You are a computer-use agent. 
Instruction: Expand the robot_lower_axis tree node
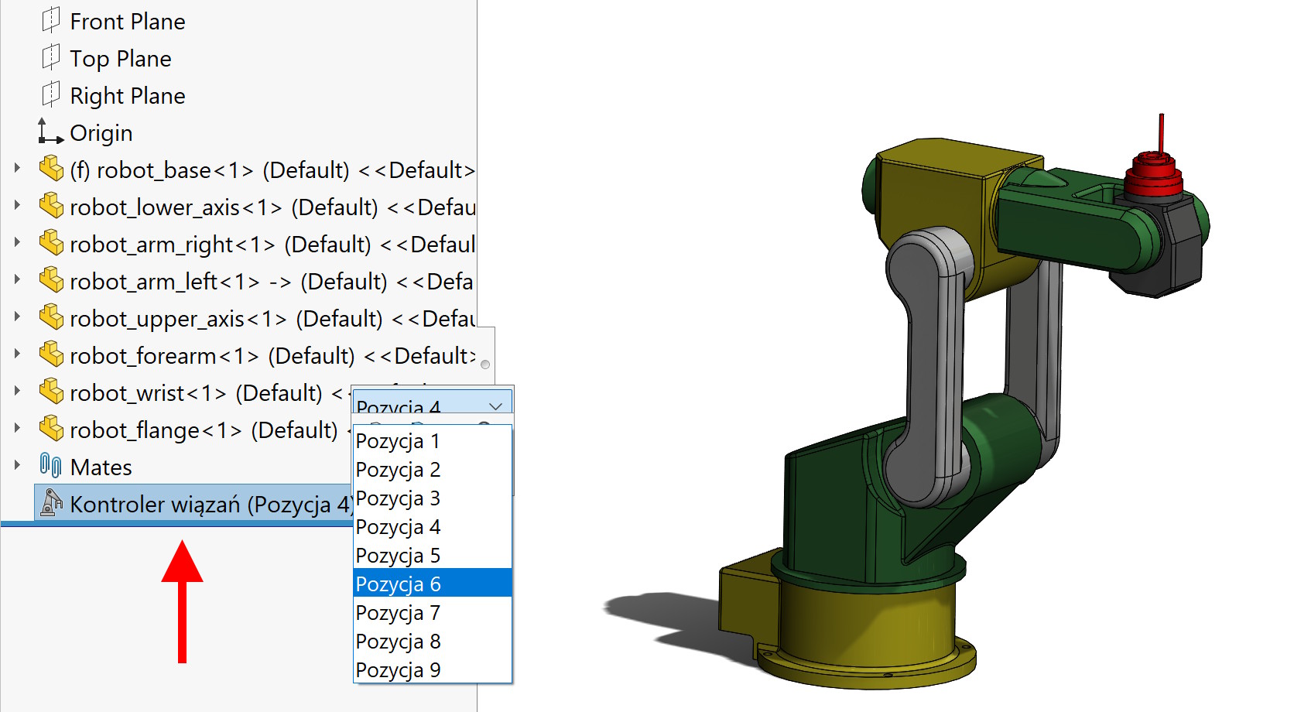pos(17,205)
